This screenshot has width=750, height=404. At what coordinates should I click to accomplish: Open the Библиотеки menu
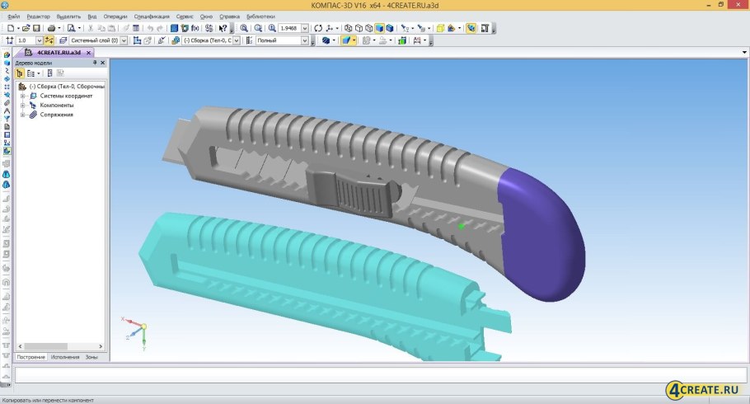(260, 16)
